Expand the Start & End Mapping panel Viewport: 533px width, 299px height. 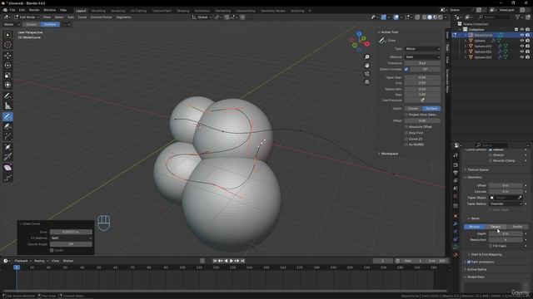coord(486,254)
